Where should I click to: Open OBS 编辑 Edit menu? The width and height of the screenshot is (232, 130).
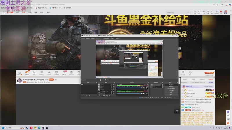pyautogui.click(x=88, y=38)
